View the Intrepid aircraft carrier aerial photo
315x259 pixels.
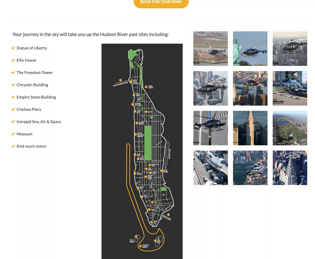coord(210,168)
